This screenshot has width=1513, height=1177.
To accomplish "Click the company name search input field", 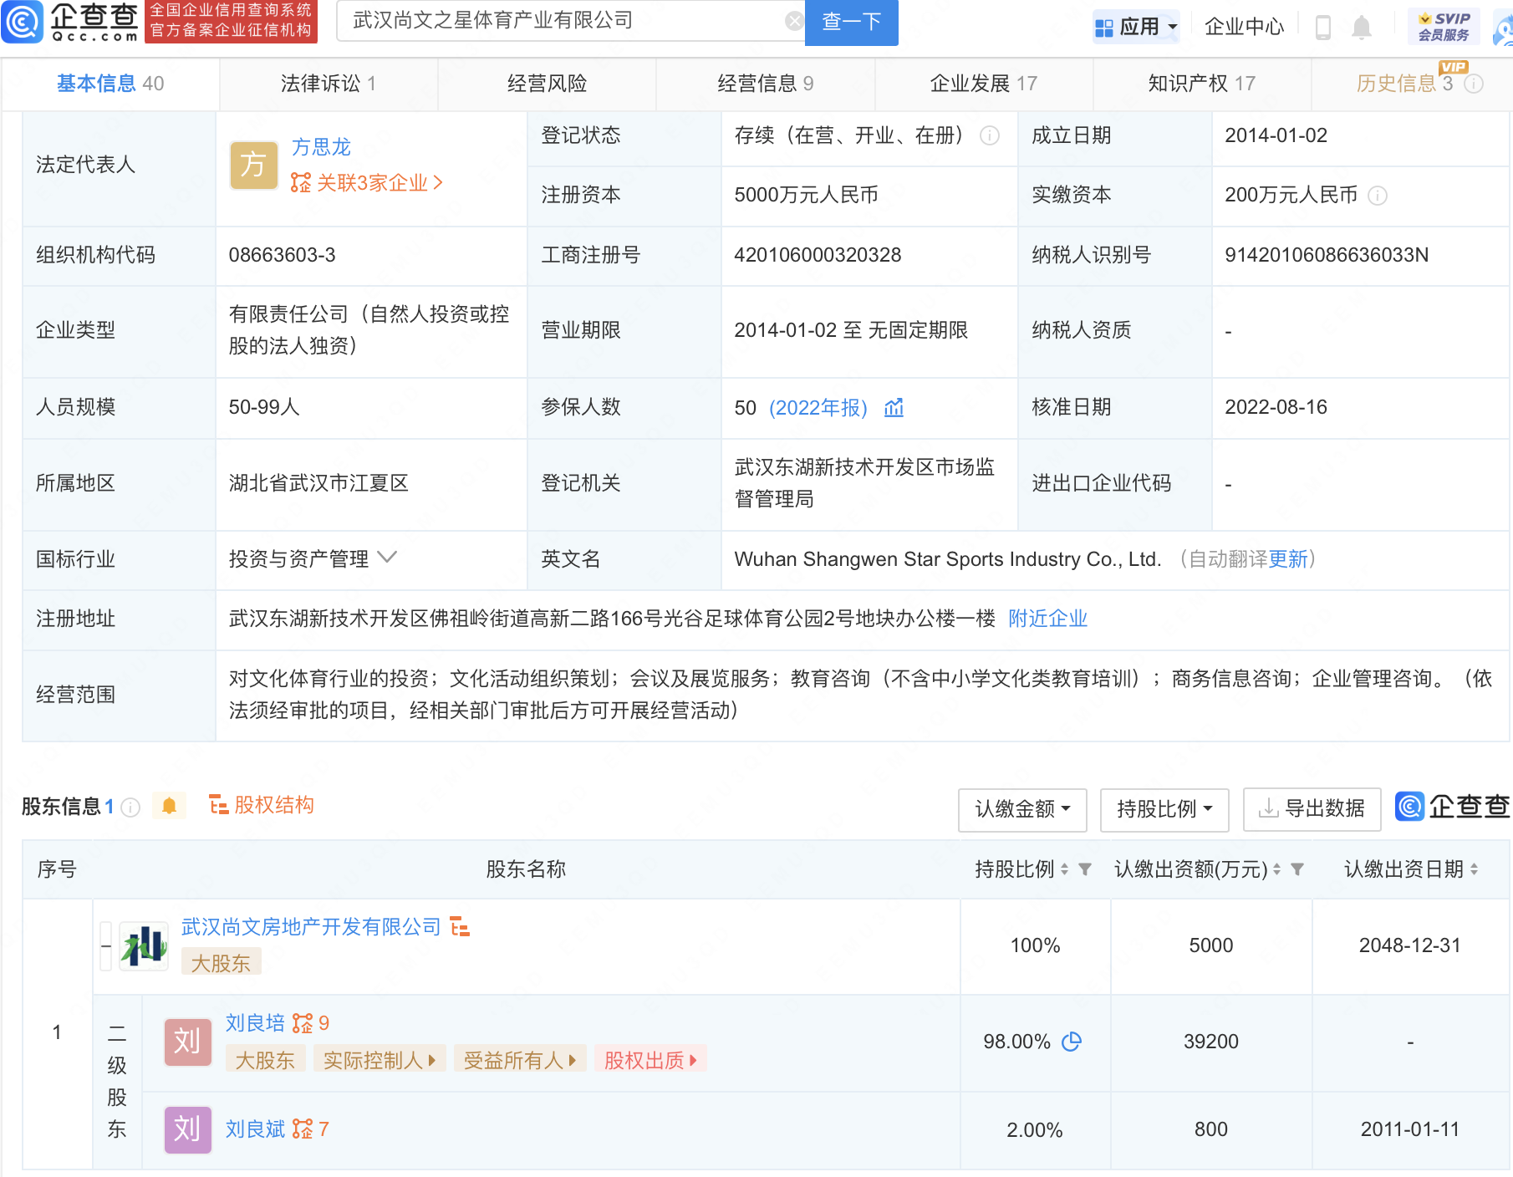I will click(560, 21).
